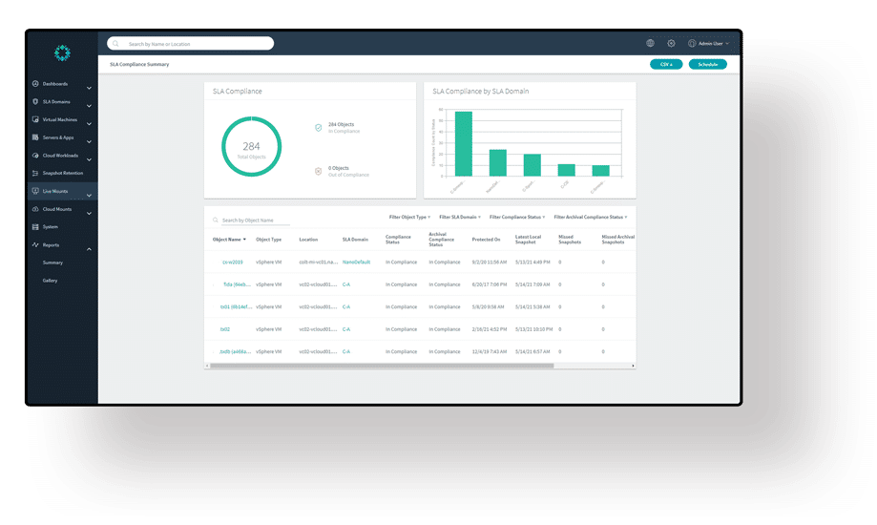The width and height of the screenshot is (877, 525).
Task: Open the Admin User account menu
Action: [708, 43]
